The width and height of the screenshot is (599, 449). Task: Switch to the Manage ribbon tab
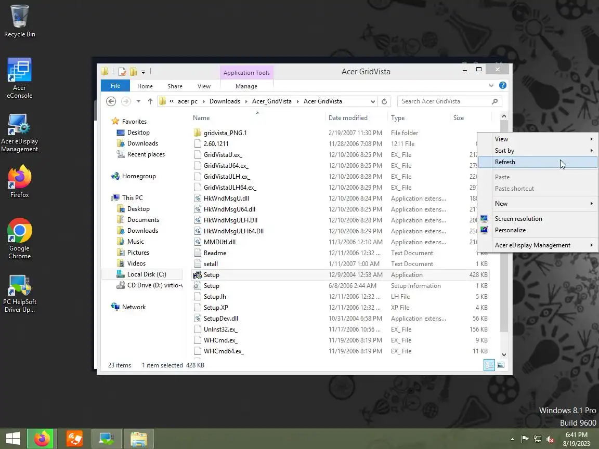pos(246,86)
